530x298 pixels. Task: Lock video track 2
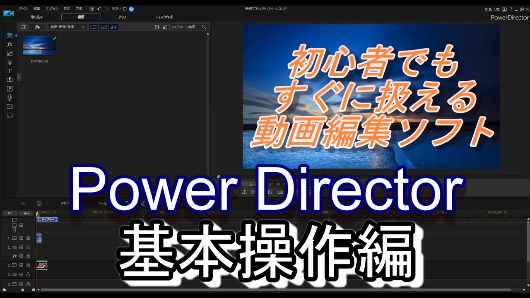point(28,265)
